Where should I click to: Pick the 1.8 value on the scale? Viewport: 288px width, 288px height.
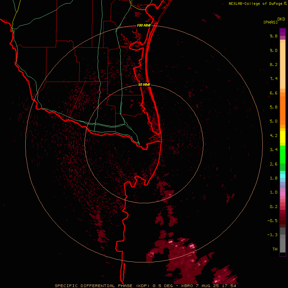(x=274, y=178)
